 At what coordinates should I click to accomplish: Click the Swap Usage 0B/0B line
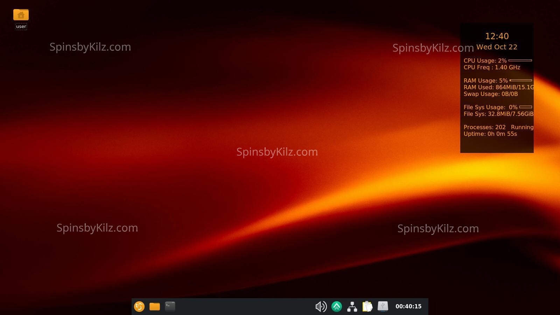[491, 94]
